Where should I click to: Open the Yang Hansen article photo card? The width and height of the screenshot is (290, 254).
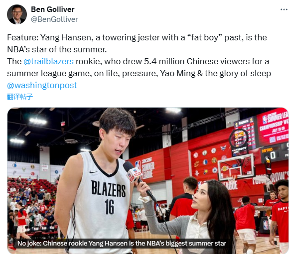[x=148, y=180]
